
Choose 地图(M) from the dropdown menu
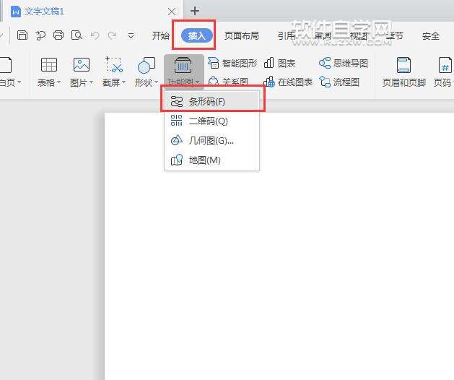pyautogui.click(x=211, y=160)
